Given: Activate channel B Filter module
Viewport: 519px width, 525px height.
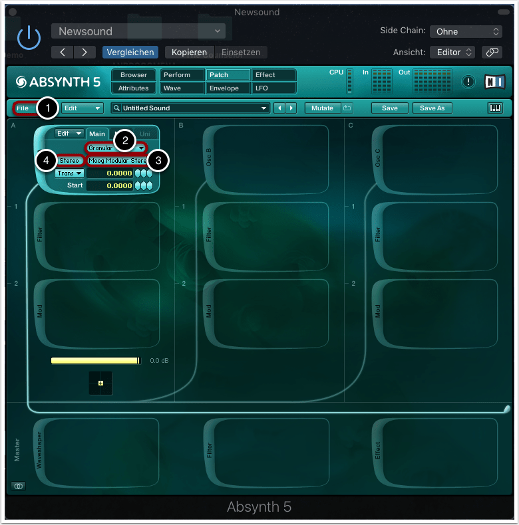Looking at the screenshot, I should (266, 236).
